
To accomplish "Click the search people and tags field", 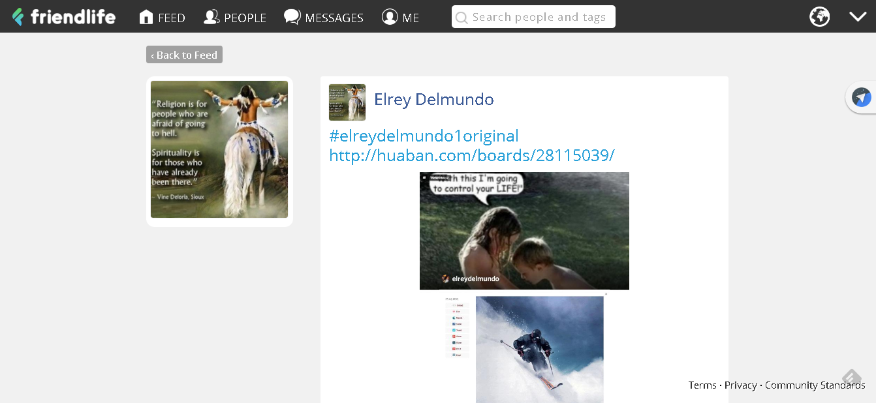I will pos(533,17).
